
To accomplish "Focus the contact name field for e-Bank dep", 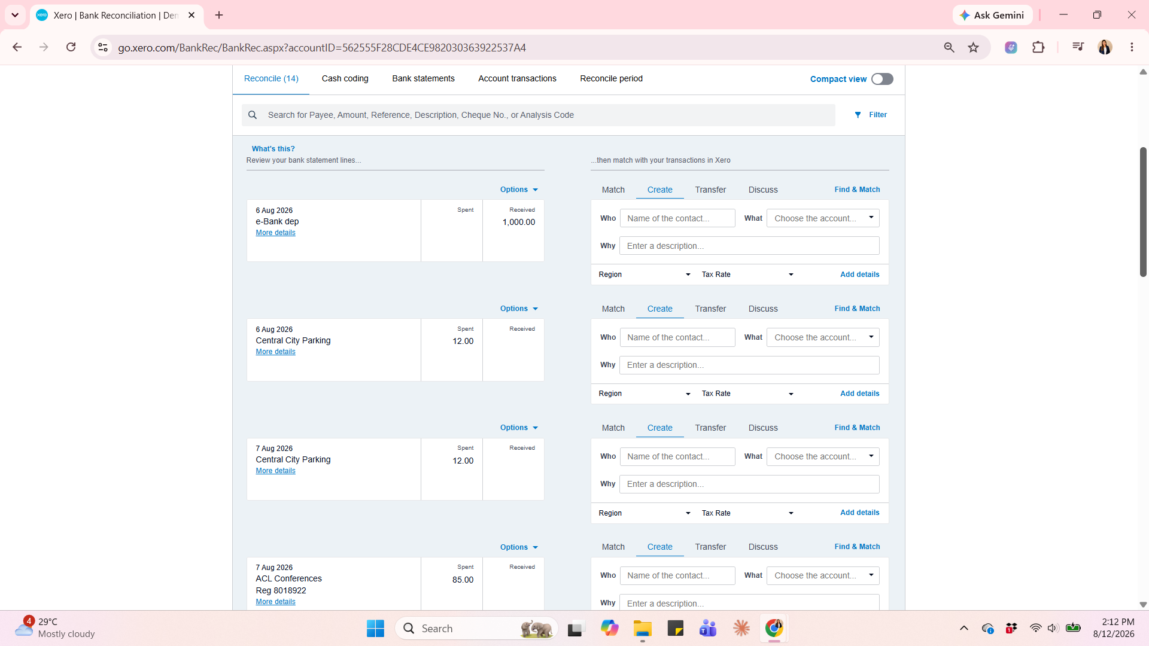I will coord(677,218).
